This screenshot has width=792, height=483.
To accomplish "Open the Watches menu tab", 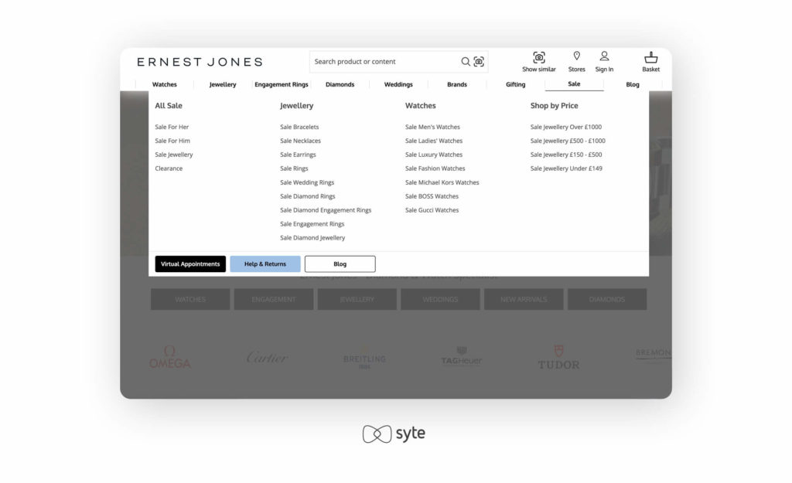I will pos(165,84).
